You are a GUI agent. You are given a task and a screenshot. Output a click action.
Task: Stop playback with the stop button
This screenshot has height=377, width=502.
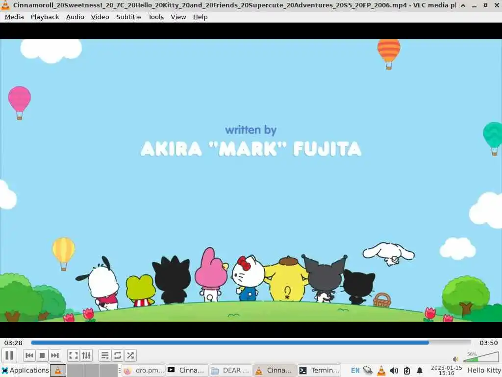(42, 355)
